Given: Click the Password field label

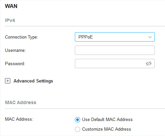Looking at the screenshot, I should (x=15, y=64).
